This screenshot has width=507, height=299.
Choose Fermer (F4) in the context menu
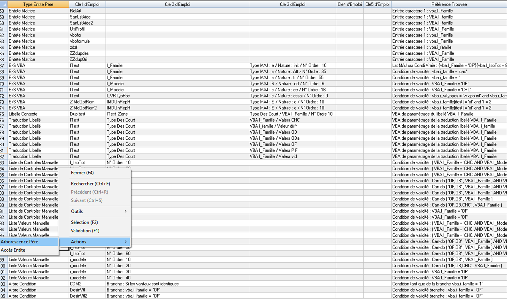pos(82,173)
